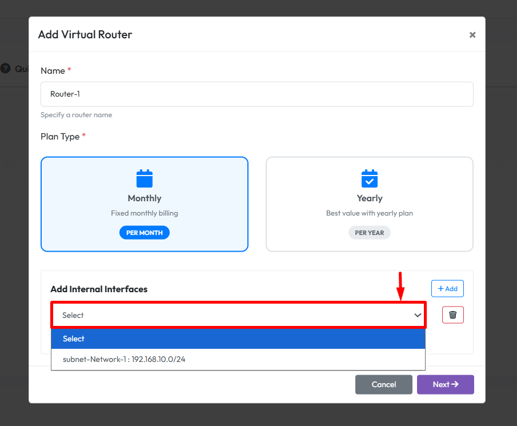Image resolution: width=517 pixels, height=426 pixels.
Task: Choose the highlighted Select placeholder option
Action: coord(238,339)
